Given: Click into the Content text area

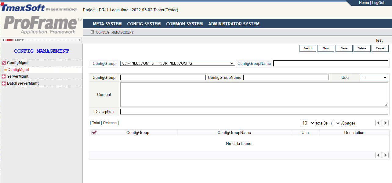Looking at the screenshot, I should click(x=254, y=94).
